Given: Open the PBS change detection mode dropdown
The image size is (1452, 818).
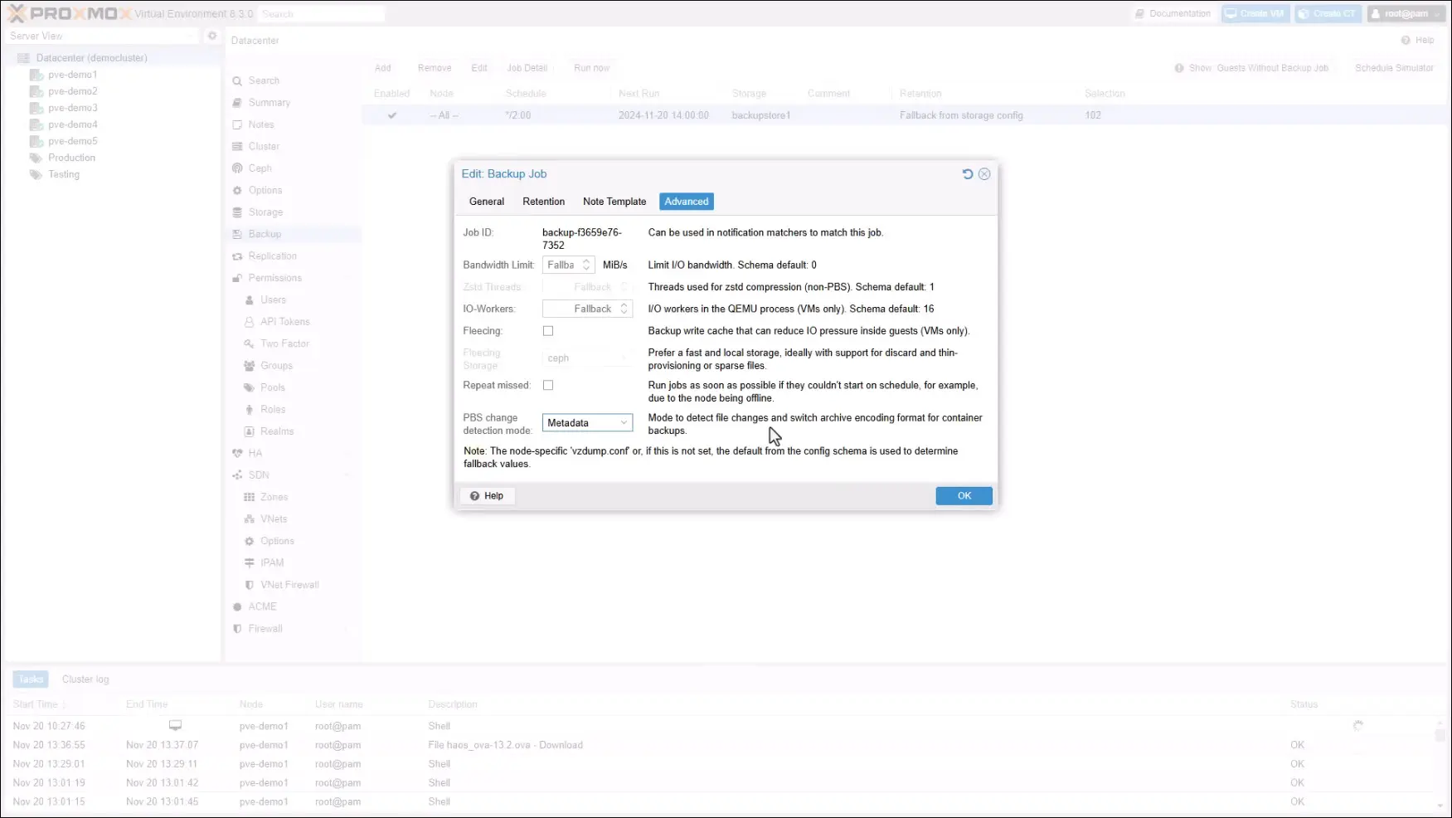Looking at the screenshot, I should [x=624, y=423].
